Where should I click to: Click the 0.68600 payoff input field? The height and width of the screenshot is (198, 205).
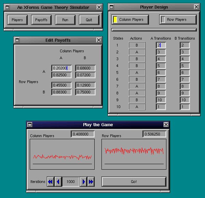point(85,68)
